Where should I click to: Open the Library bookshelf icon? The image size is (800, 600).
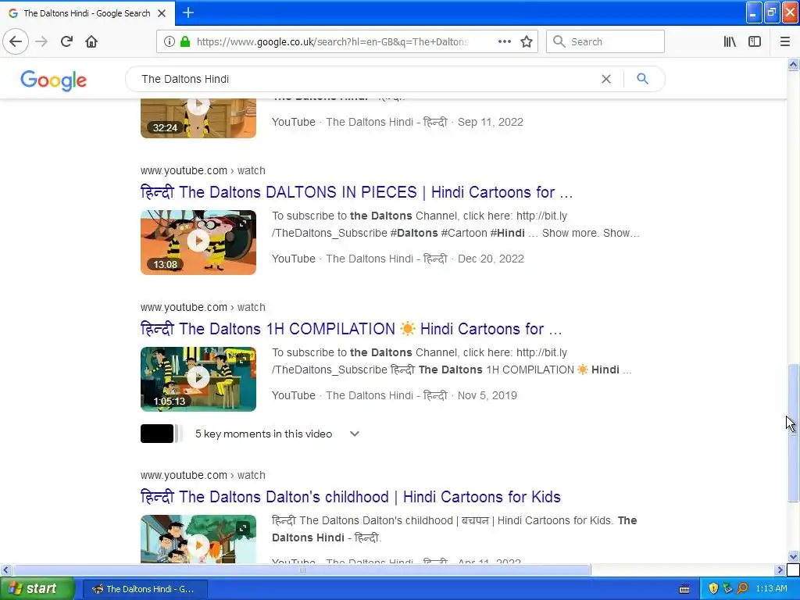(730, 42)
